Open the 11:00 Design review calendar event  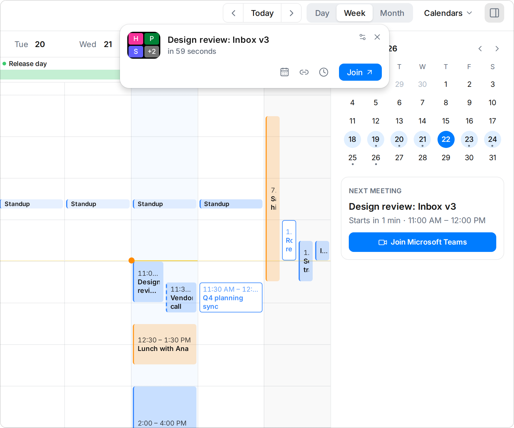(x=148, y=282)
